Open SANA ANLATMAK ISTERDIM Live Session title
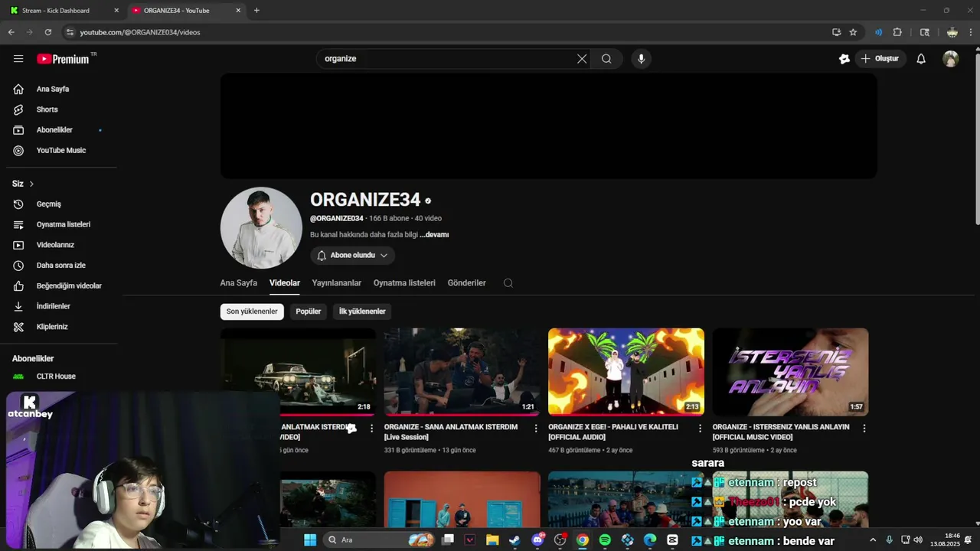 (451, 432)
